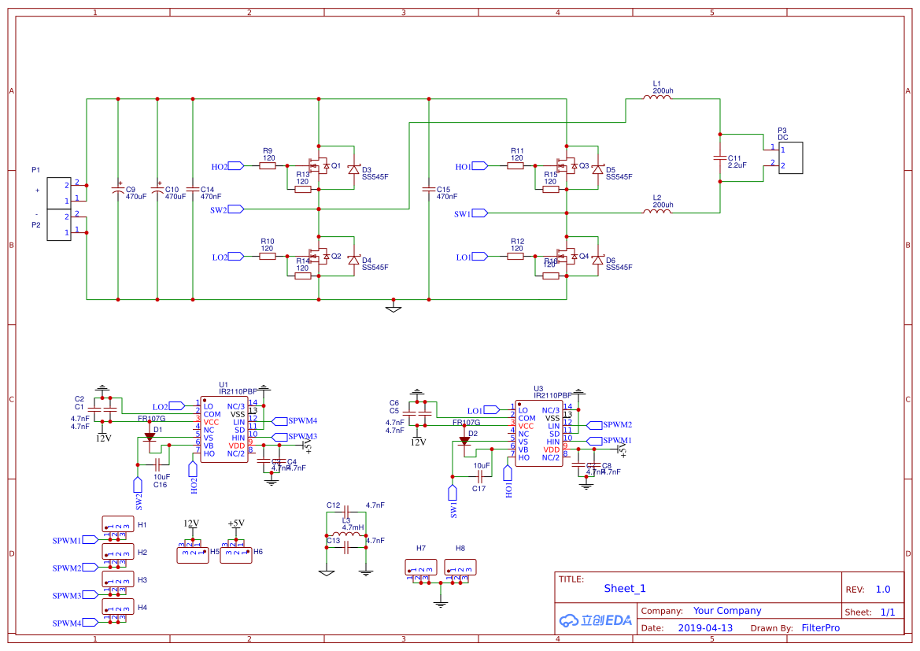Click the HO2 net port beside R9
The image size is (920, 651).
click(235, 166)
